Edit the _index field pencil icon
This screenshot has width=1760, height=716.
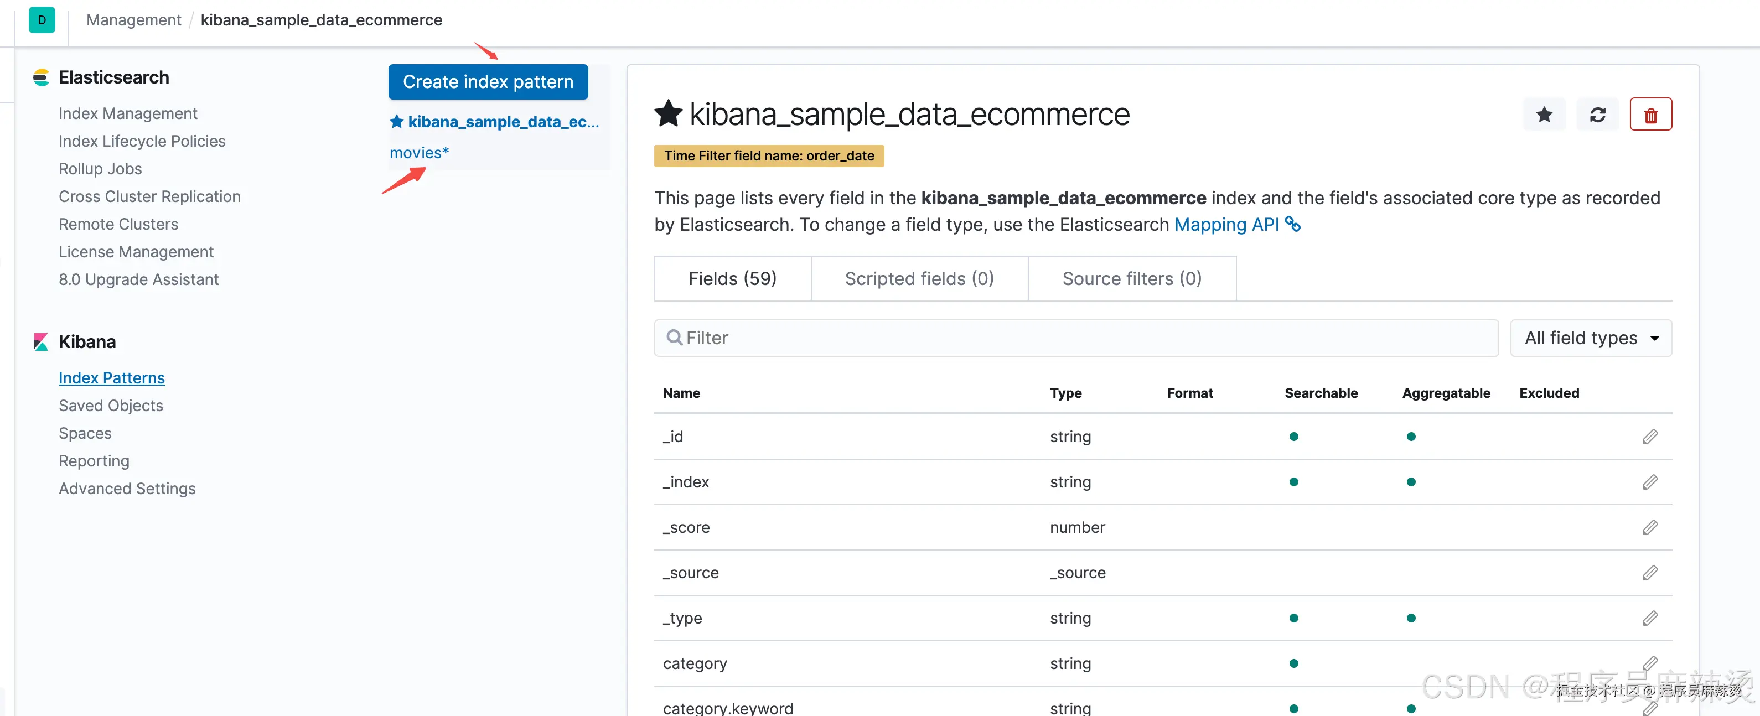tap(1649, 482)
